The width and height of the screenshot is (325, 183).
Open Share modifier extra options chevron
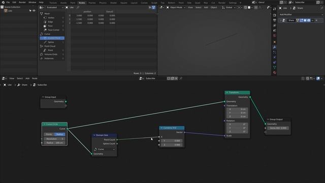point(313,20)
